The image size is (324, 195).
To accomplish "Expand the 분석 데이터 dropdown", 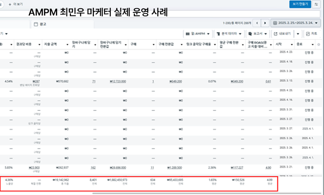I will [x=229, y=34].
